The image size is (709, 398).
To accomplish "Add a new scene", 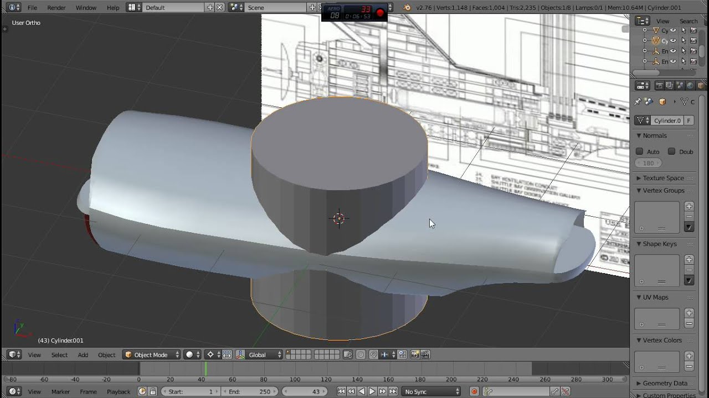I will pyautogui.click(x=312, y=8).
